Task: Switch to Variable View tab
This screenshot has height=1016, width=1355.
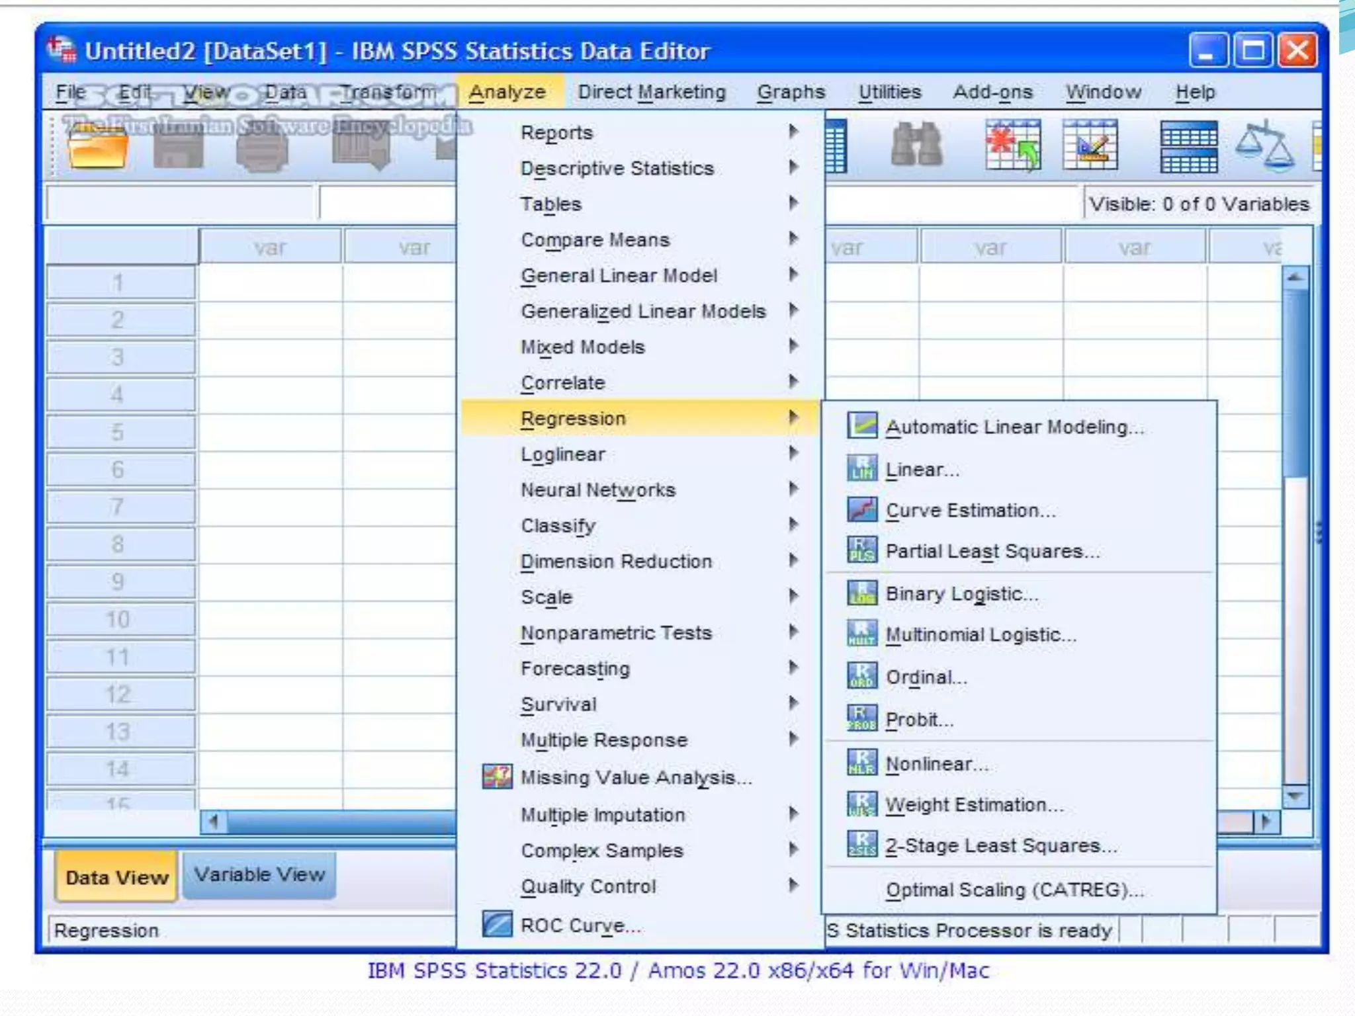Action: coord(259,875)
